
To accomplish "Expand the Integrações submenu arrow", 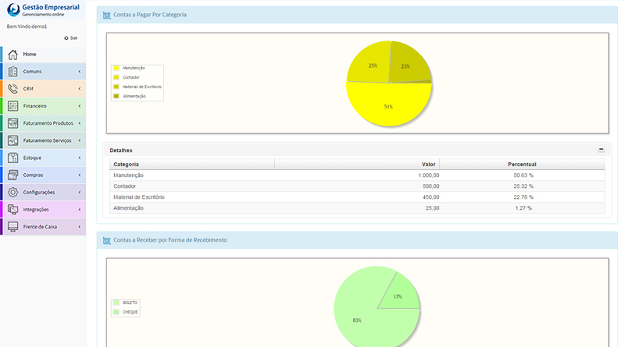I will (x=79, y=209).
